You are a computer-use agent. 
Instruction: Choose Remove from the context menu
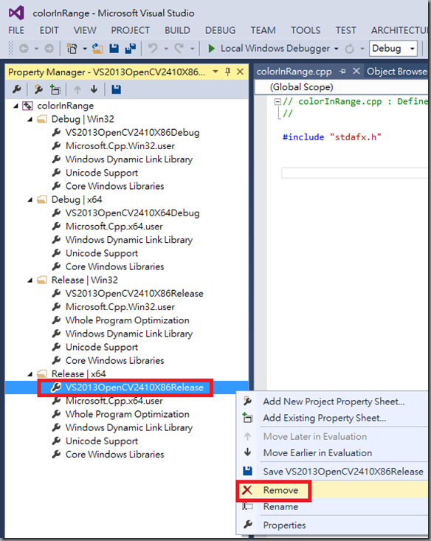pos(333,490)
